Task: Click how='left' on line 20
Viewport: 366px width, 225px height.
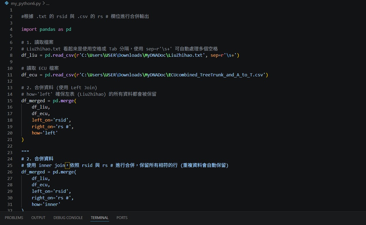Action: (45, 133)
